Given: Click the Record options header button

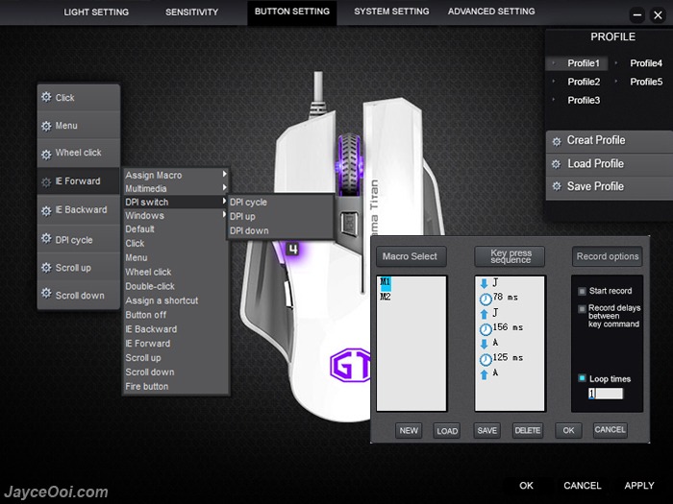Looking at the screenshot, I should tap(607, 256).
